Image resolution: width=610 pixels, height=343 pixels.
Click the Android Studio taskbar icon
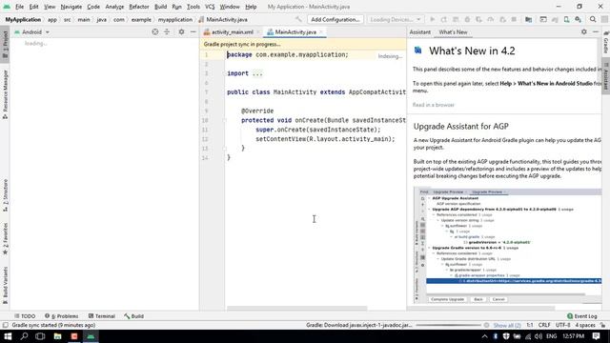[x=91, y=336]
